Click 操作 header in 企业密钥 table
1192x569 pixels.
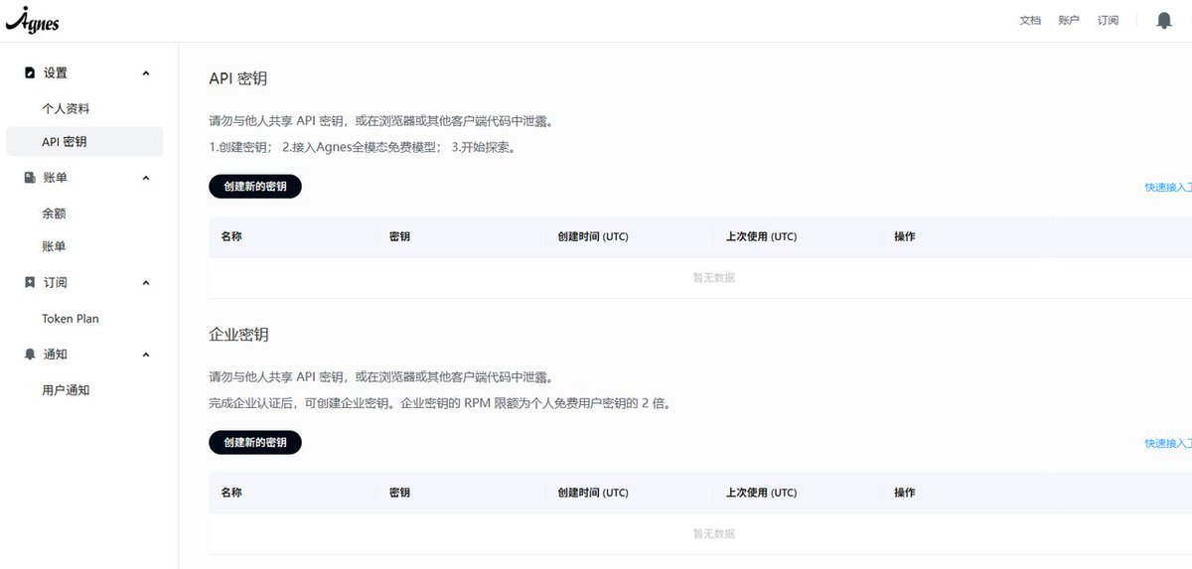(x=905, y=493)
